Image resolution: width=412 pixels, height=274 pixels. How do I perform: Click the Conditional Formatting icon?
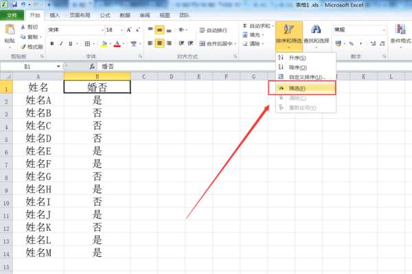pyautogui.click(x=400, y=30)
